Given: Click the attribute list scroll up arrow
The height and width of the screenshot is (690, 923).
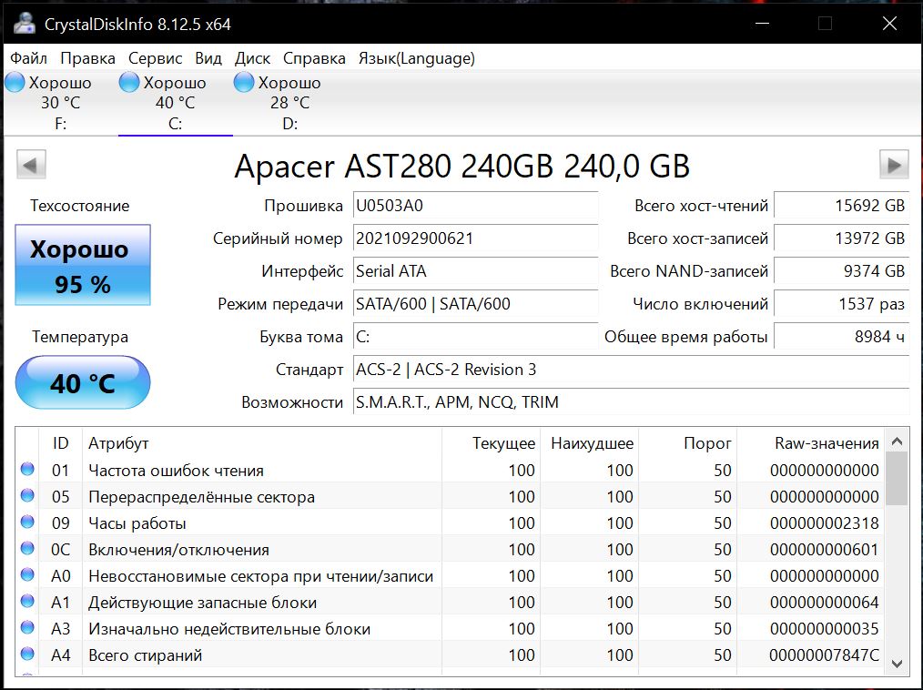Looking at the screenshot, I should point(897,441).
